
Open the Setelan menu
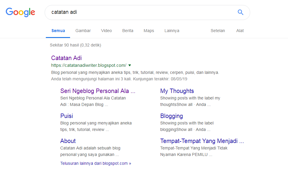218,31
